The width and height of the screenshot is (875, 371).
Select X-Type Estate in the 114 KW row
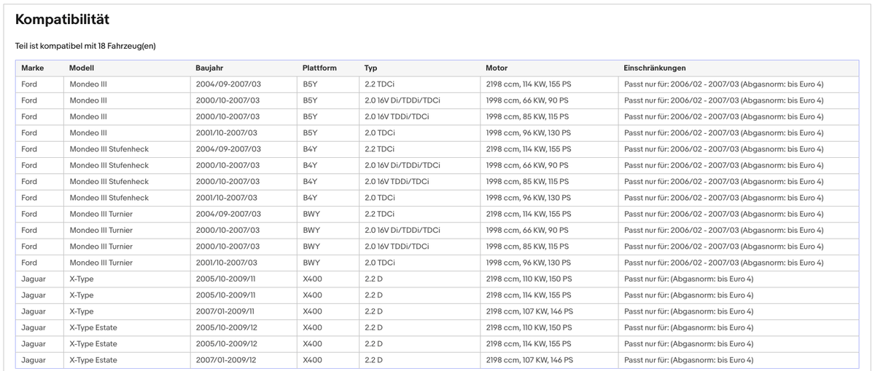[93, 344]
